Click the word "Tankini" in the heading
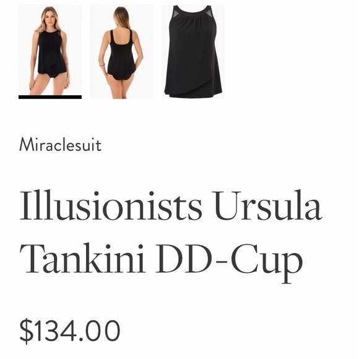This screenshot has height=359, width=359. tap(83, 258)
